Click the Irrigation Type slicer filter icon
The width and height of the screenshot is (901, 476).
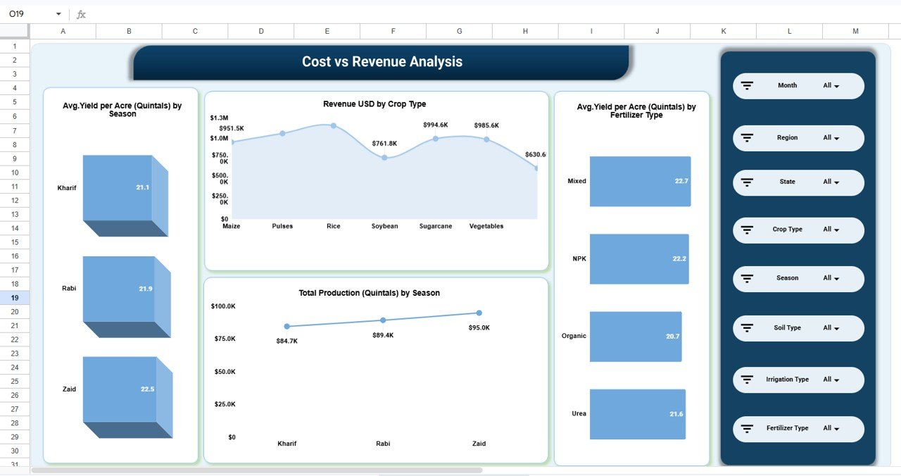(x=747, y=380)
